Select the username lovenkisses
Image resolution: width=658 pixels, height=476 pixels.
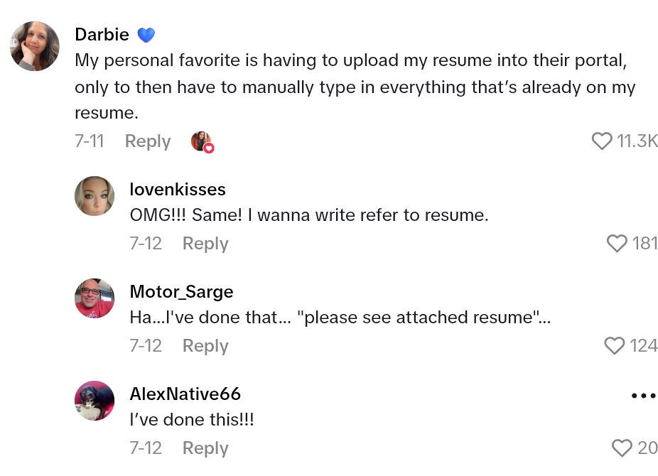pos(178,189)
